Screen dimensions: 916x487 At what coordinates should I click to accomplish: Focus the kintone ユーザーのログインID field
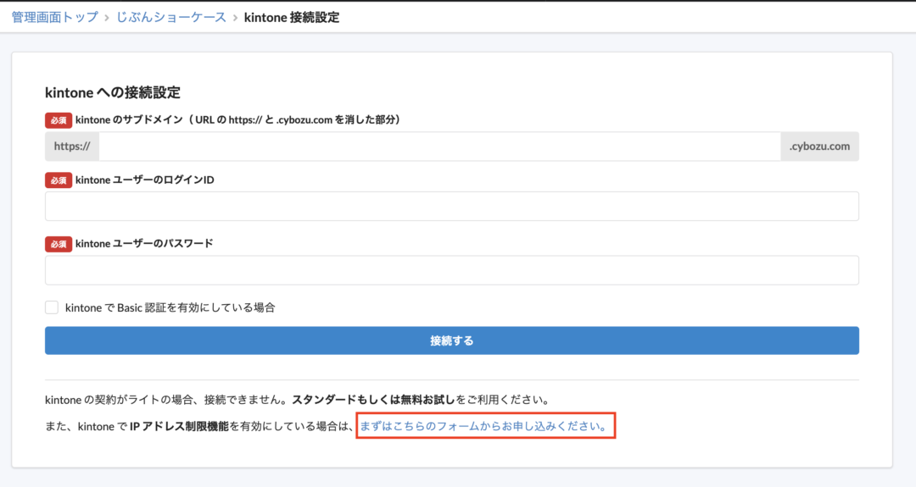[x=451, y=206]
